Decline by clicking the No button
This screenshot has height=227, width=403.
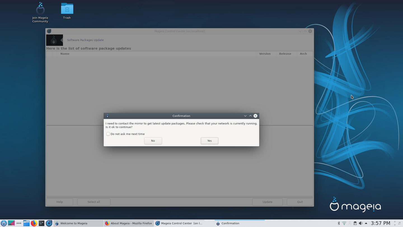point(153,141)
